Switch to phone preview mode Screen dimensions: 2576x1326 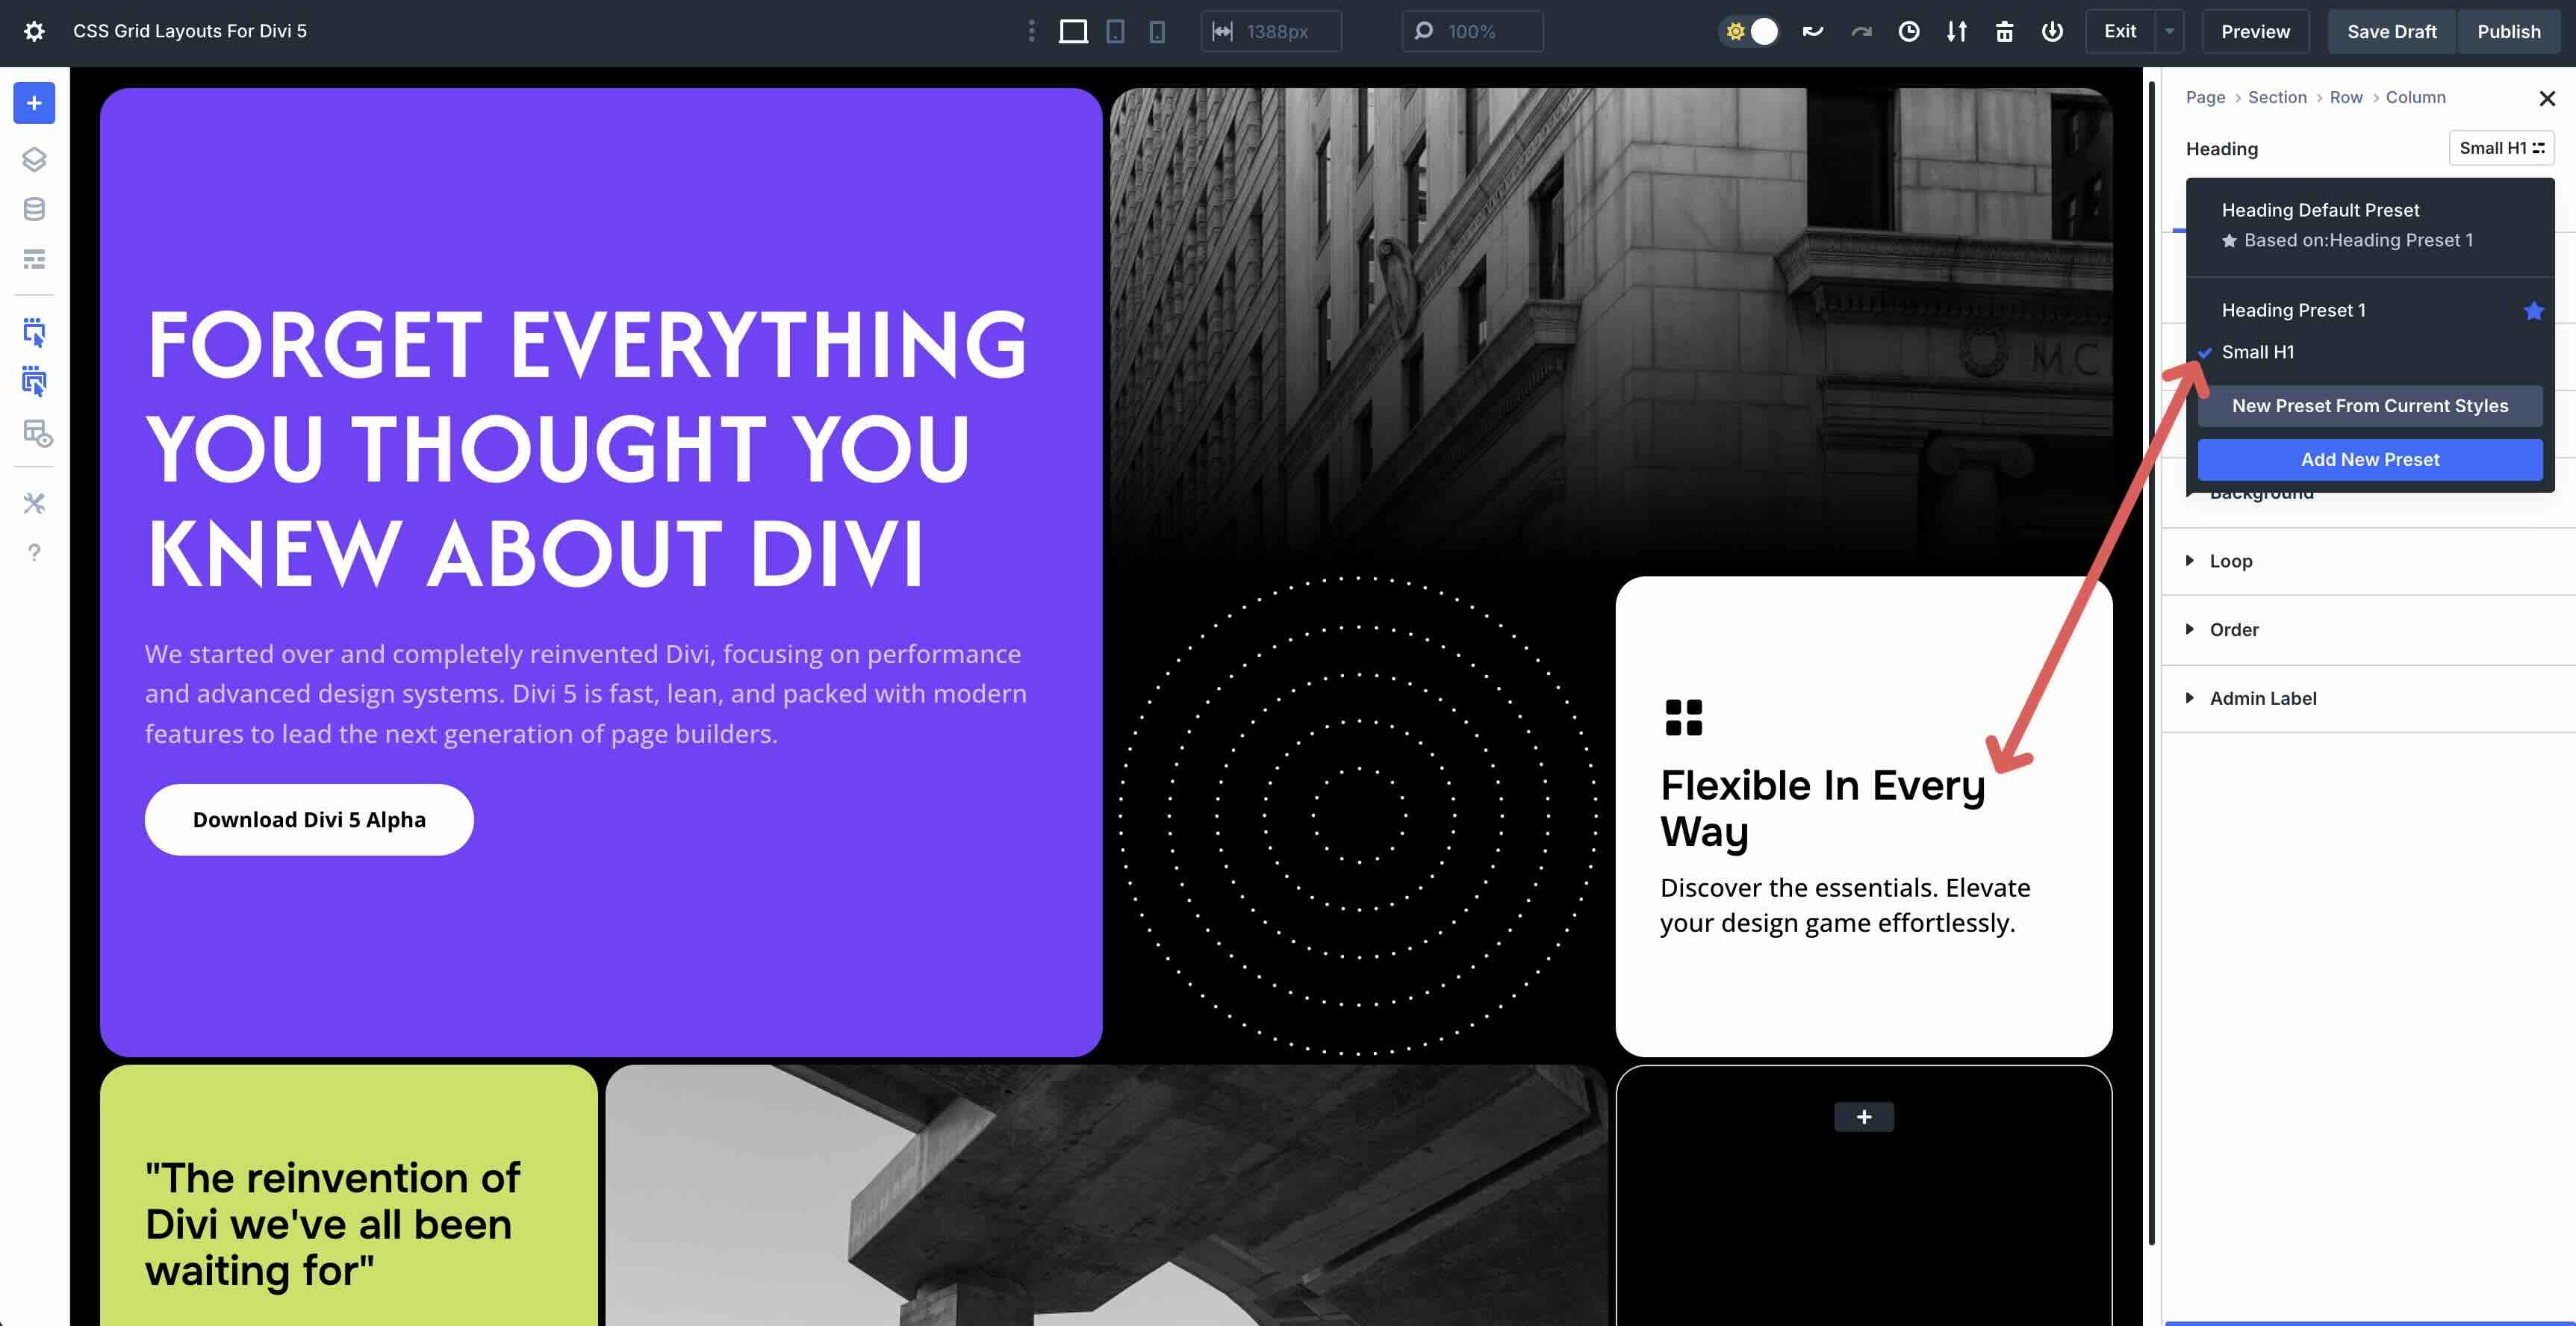(1157, 31)
